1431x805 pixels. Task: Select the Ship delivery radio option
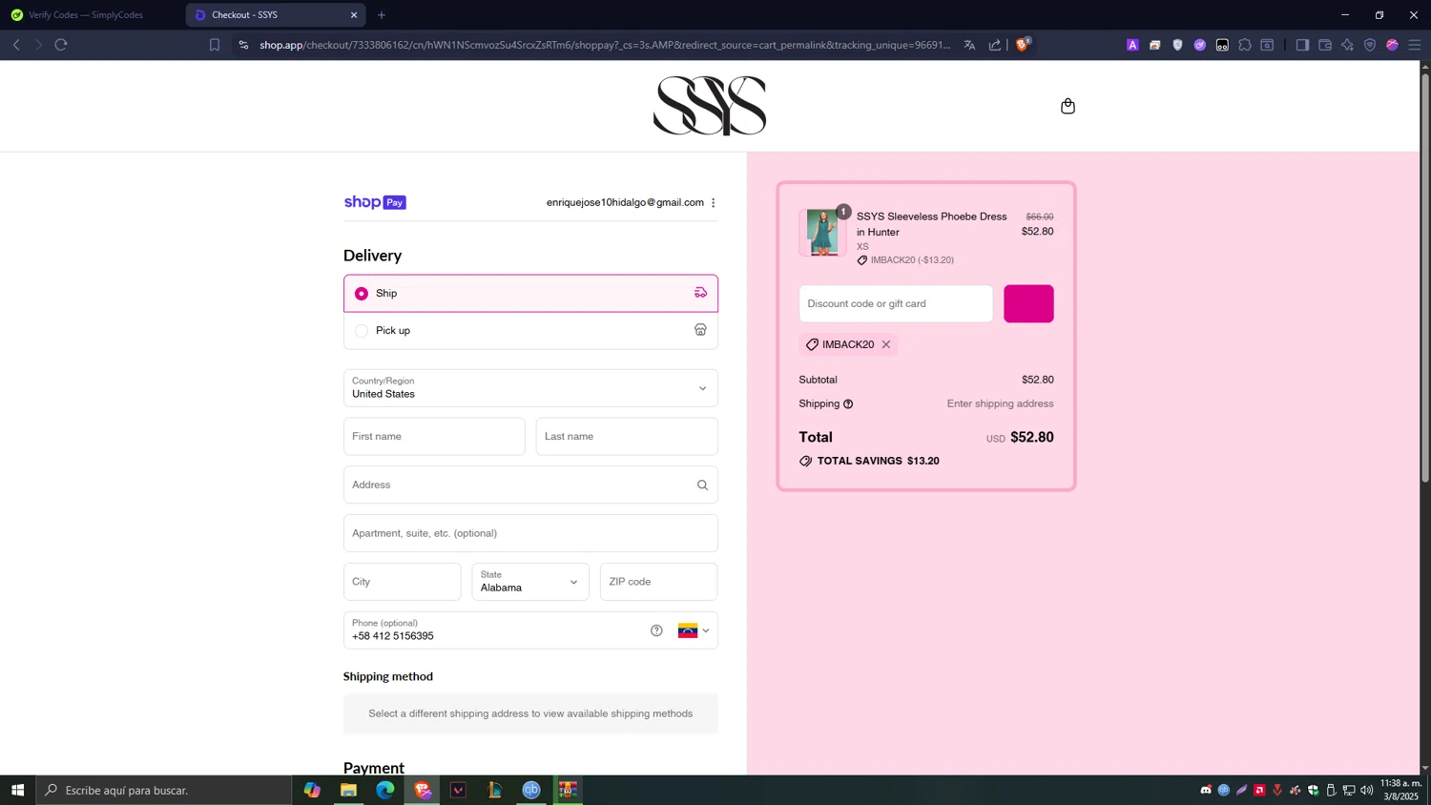pos(362,294)
